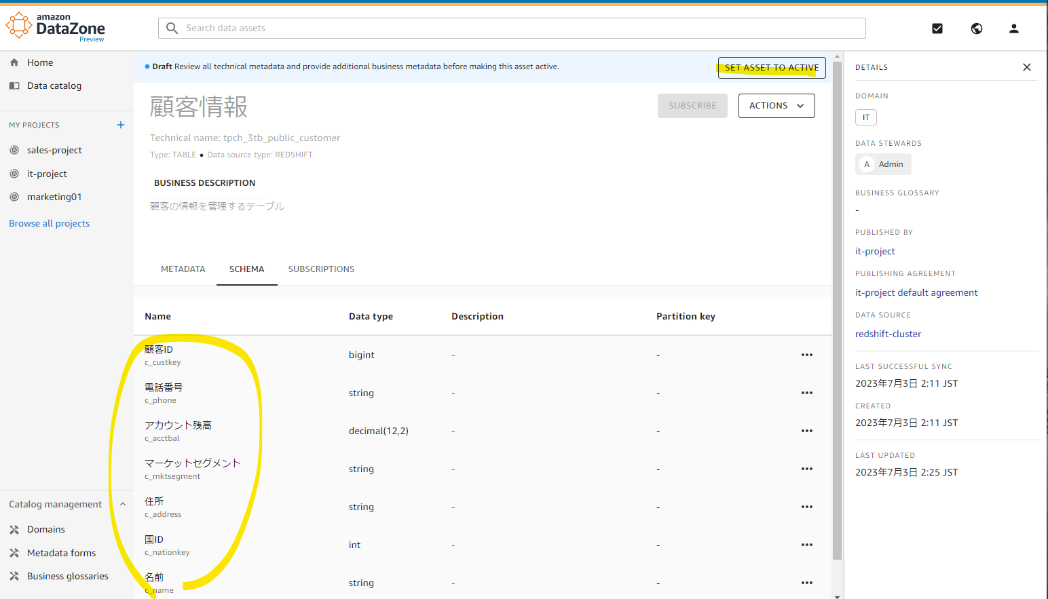Open it-project from My Projects
The image size is (1048, 599).
pyautogui.click(x=47, y=174)
